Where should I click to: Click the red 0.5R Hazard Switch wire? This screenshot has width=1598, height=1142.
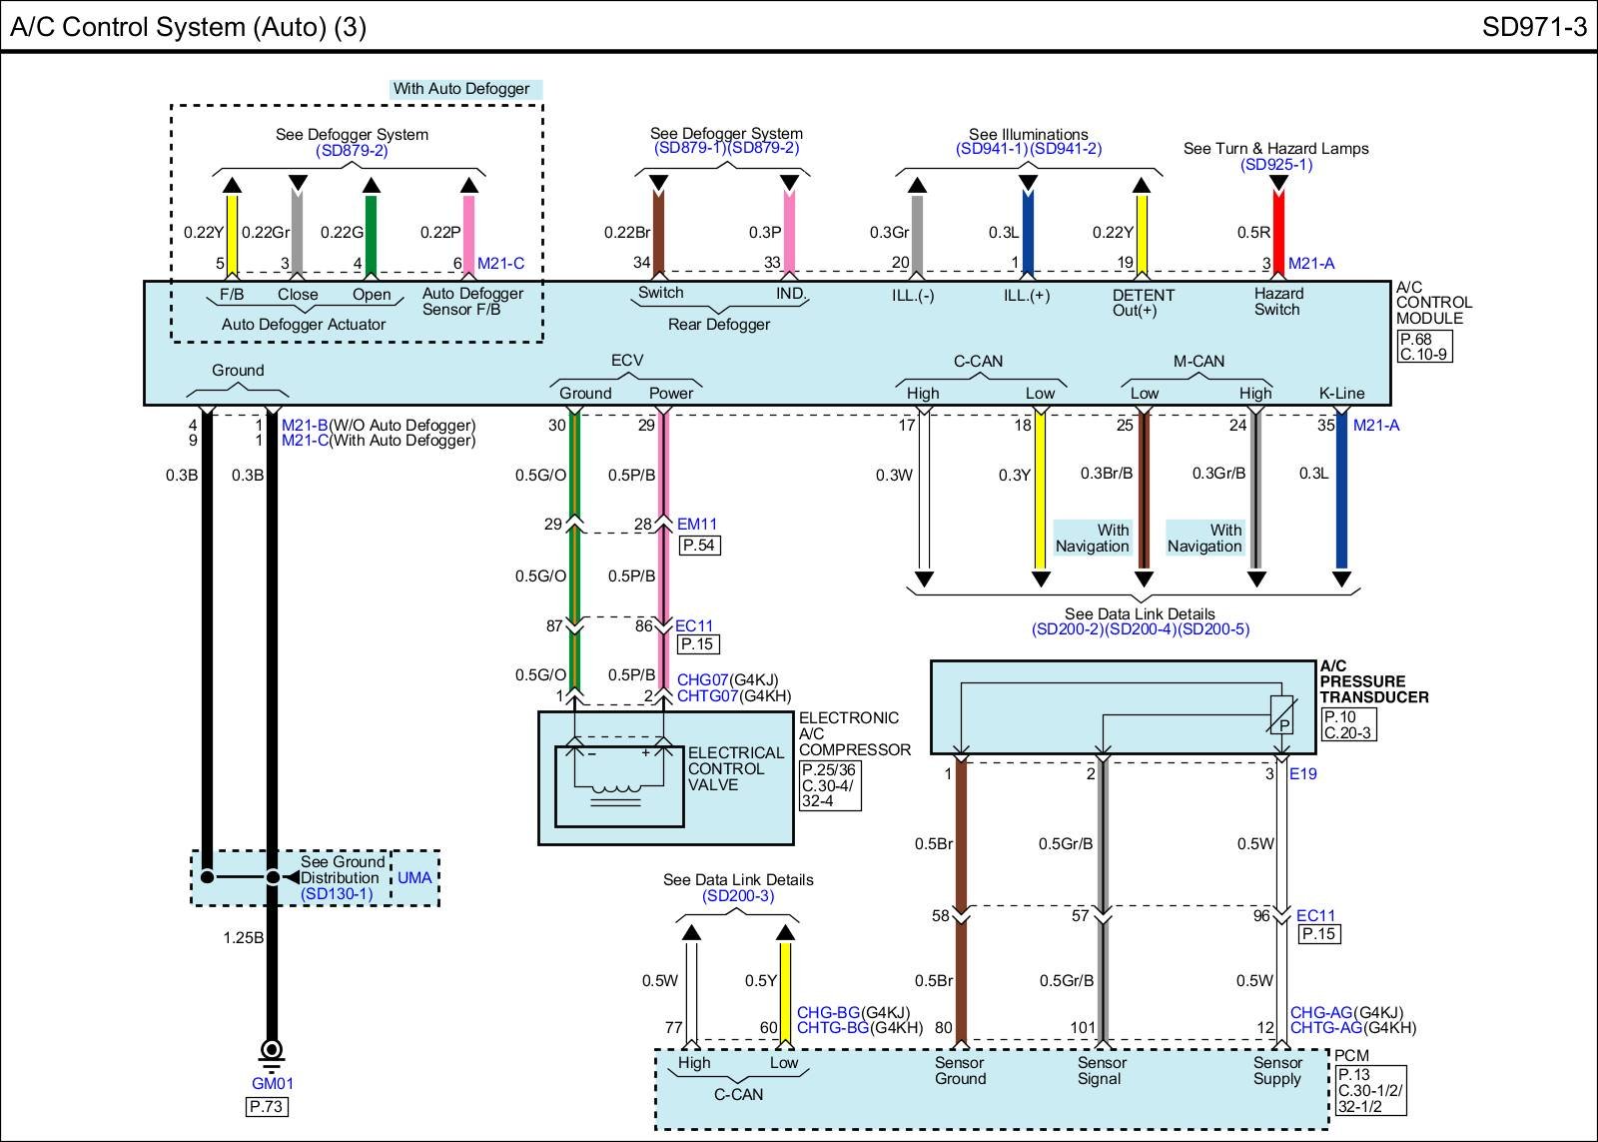tap(1278, 232)
